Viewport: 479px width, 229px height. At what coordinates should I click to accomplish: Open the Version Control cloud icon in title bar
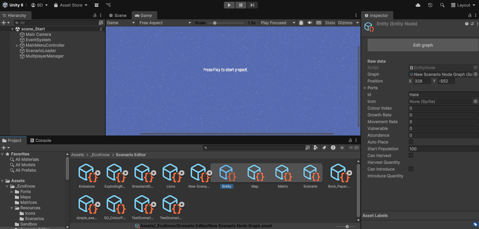[418, 5]
